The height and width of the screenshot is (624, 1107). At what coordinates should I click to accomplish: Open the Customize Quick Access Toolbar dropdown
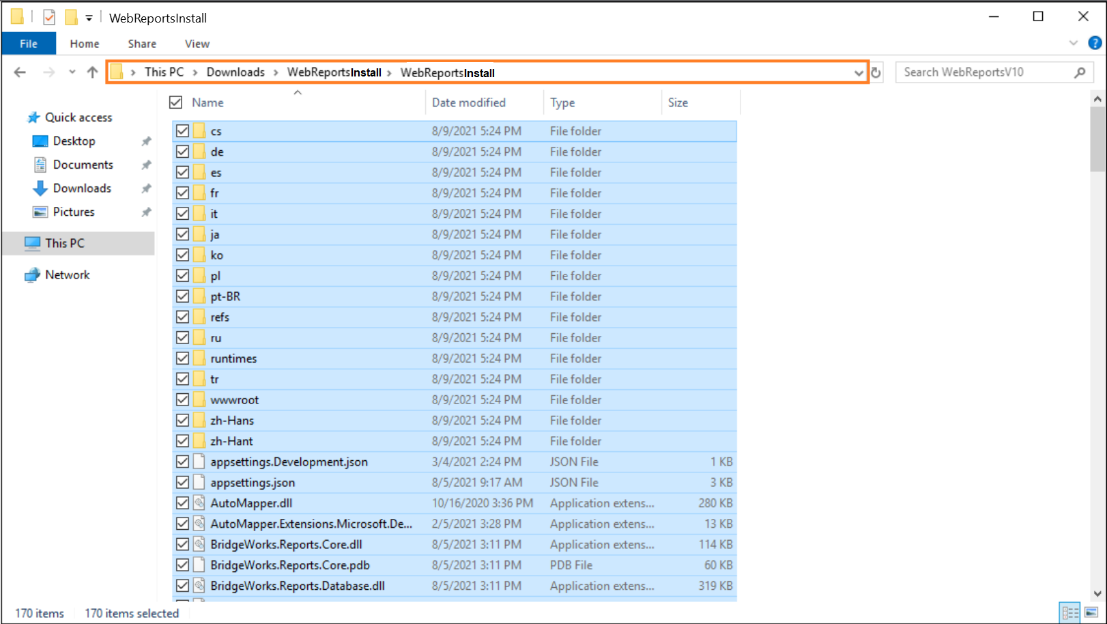(x=89, y=17)
